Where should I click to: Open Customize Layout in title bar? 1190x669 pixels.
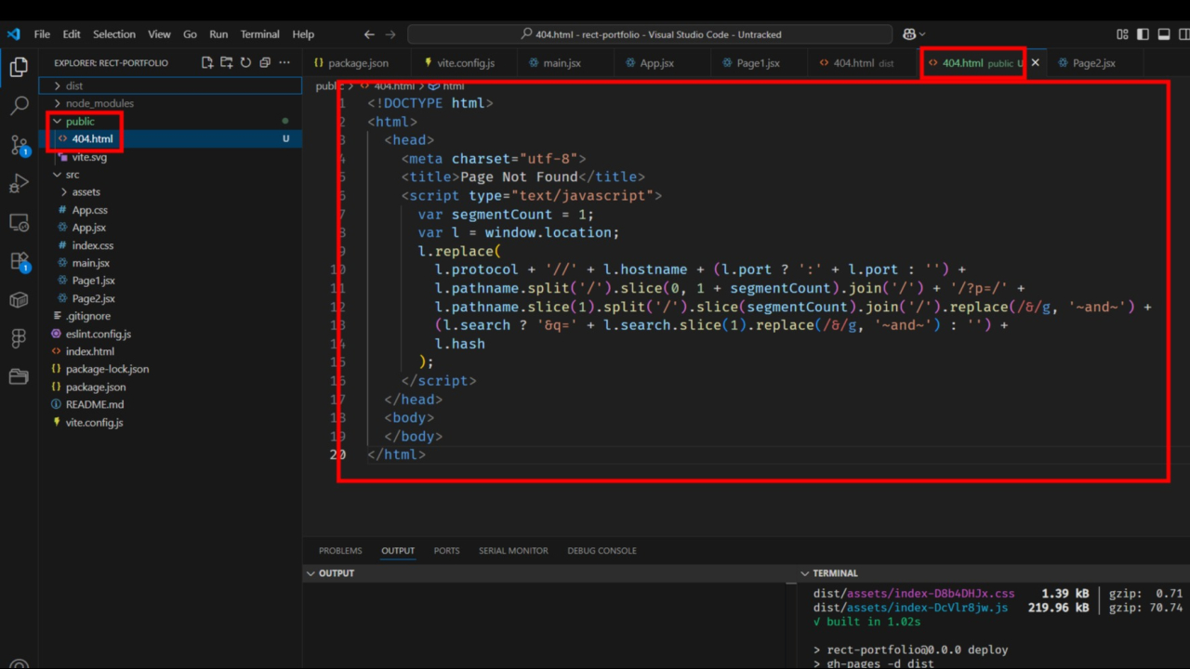1123,34
